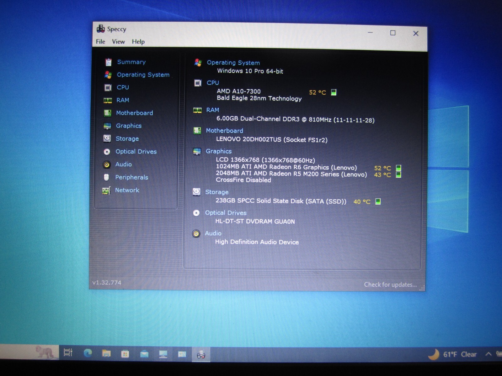The image size is (502, 376).
Task: Click the Network card icon in sidebar
Action: coord(106,191)
